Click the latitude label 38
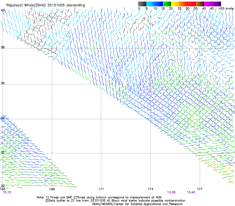 click(3, 47)
